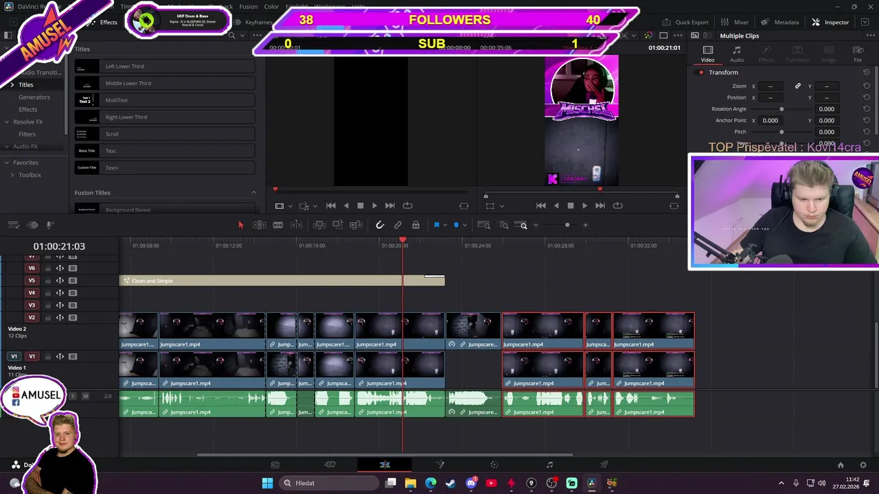Open the Color menu
This screenshot has width=879, height=494.
271,6
